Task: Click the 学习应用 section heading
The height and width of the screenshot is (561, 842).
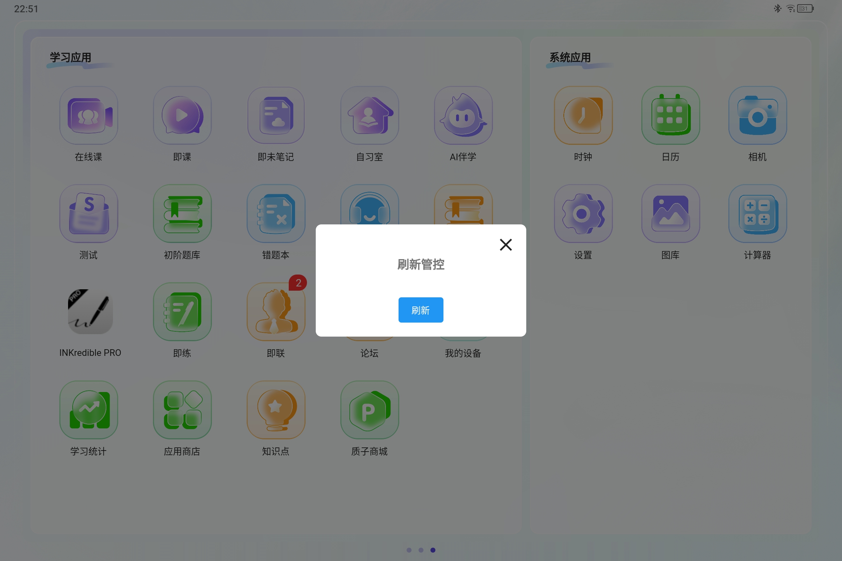Action: pos(71,57)
